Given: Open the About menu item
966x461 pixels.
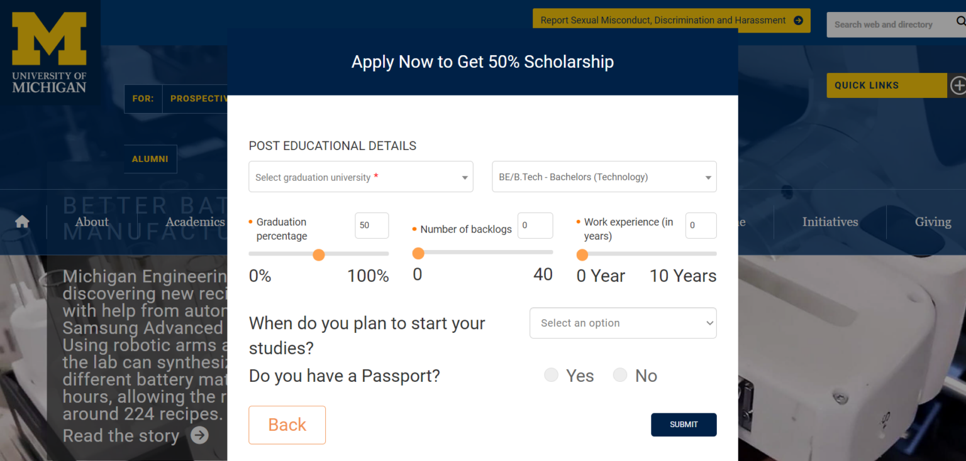Looking at the screenshot, I should coord(92,221).
